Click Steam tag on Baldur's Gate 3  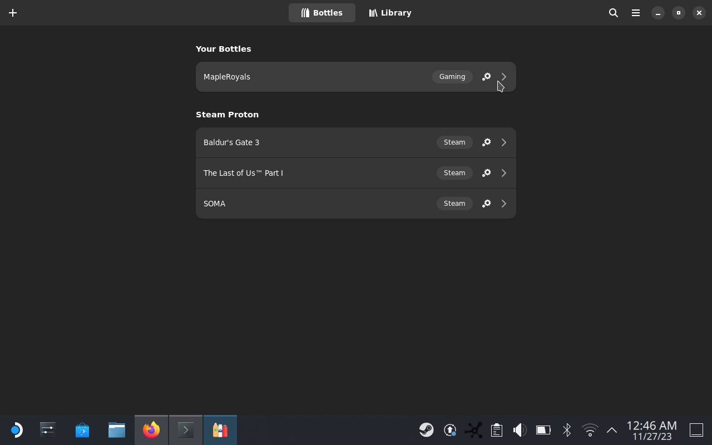(x=454, y=142)
